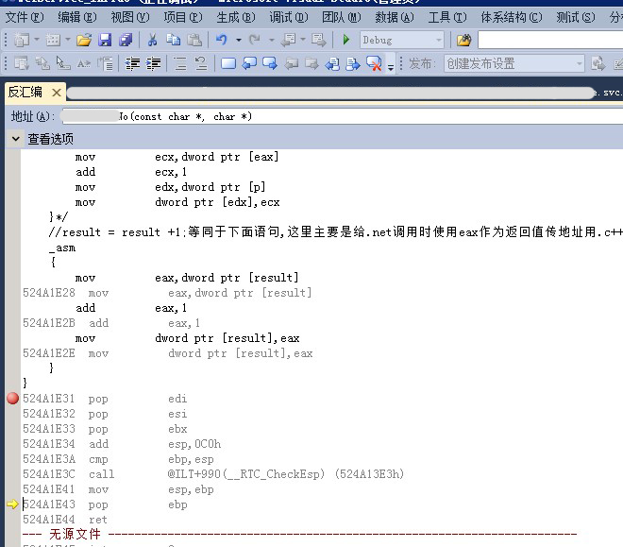Image resolution: width=623 pixels, height=547 pixels.
Task: Close the 反汇编 tab
Action: coord(56,92)
